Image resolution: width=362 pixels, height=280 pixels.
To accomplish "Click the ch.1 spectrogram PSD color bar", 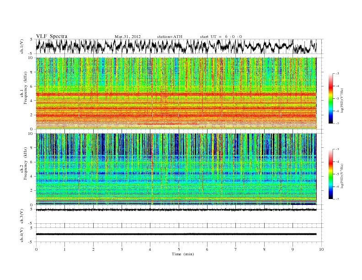I will click(330, 98).
